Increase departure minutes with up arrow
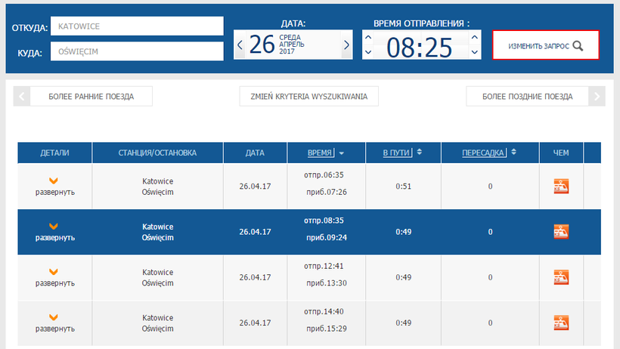Image resolution: width=620 pixels, height=349 pixels. [475, 36]
